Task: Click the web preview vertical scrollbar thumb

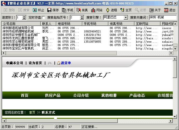Action: [175, 70]
